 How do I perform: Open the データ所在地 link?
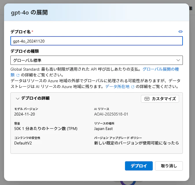coord(117,87)
